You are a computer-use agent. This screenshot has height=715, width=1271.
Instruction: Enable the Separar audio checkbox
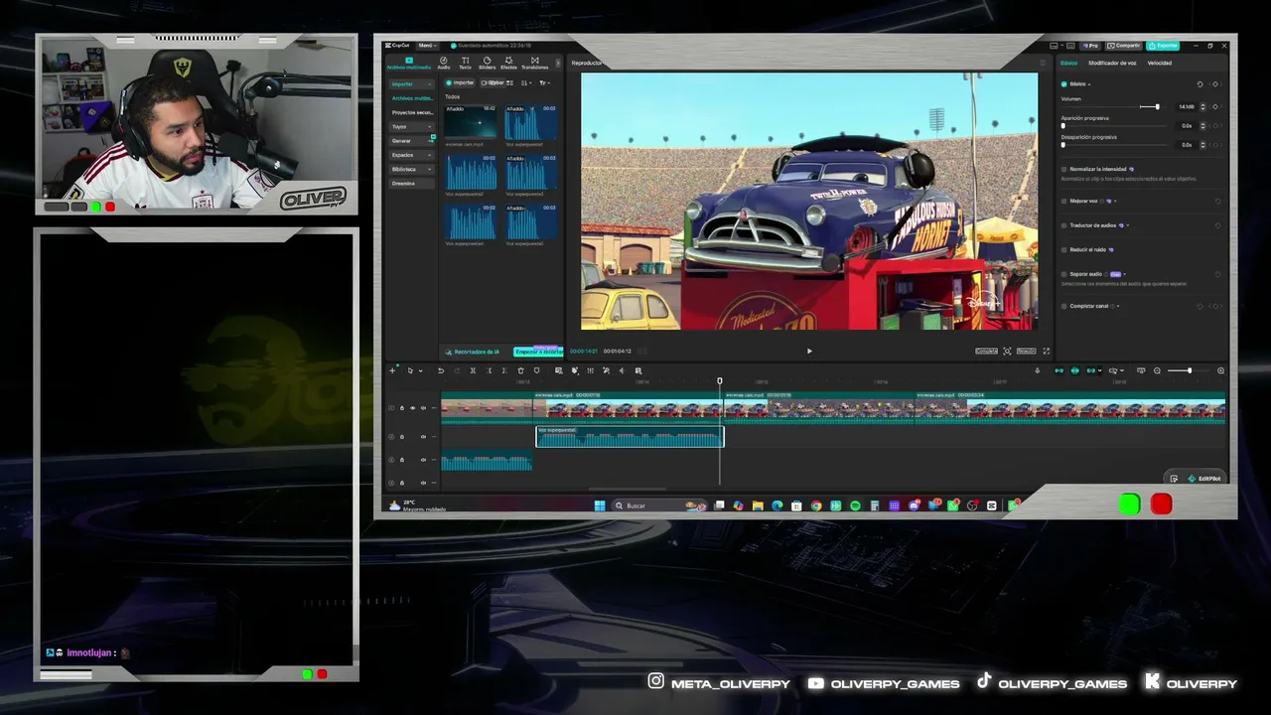click(1063, 274)
